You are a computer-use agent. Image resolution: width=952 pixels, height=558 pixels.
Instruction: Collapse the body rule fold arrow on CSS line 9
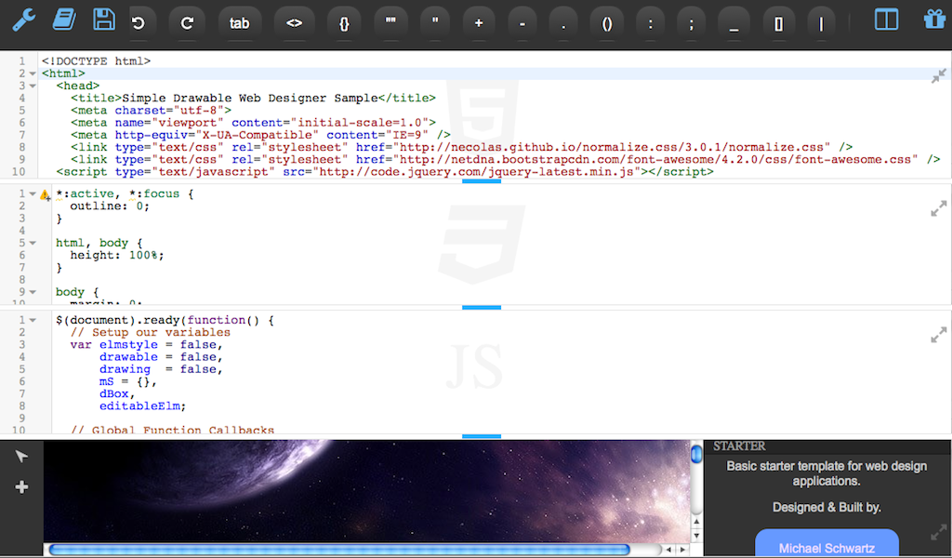(x=33, y=291)
